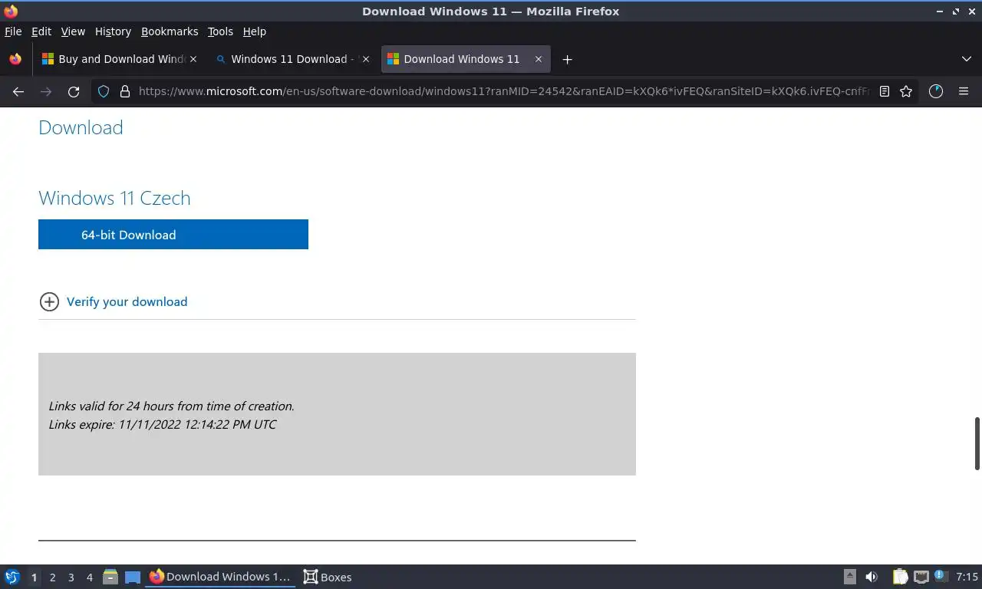This screenshot has width=982, height=589.
Task: Close the active 'Download Windows 11' tab
Action: coord(539,59)
